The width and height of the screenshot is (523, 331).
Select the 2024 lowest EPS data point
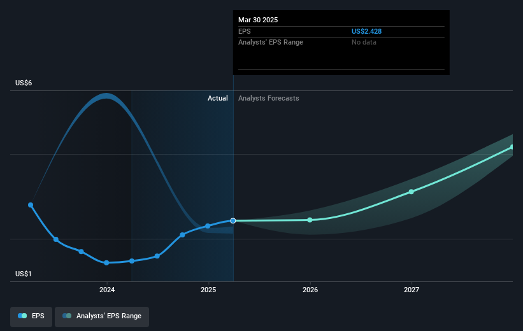coord(106,263)
